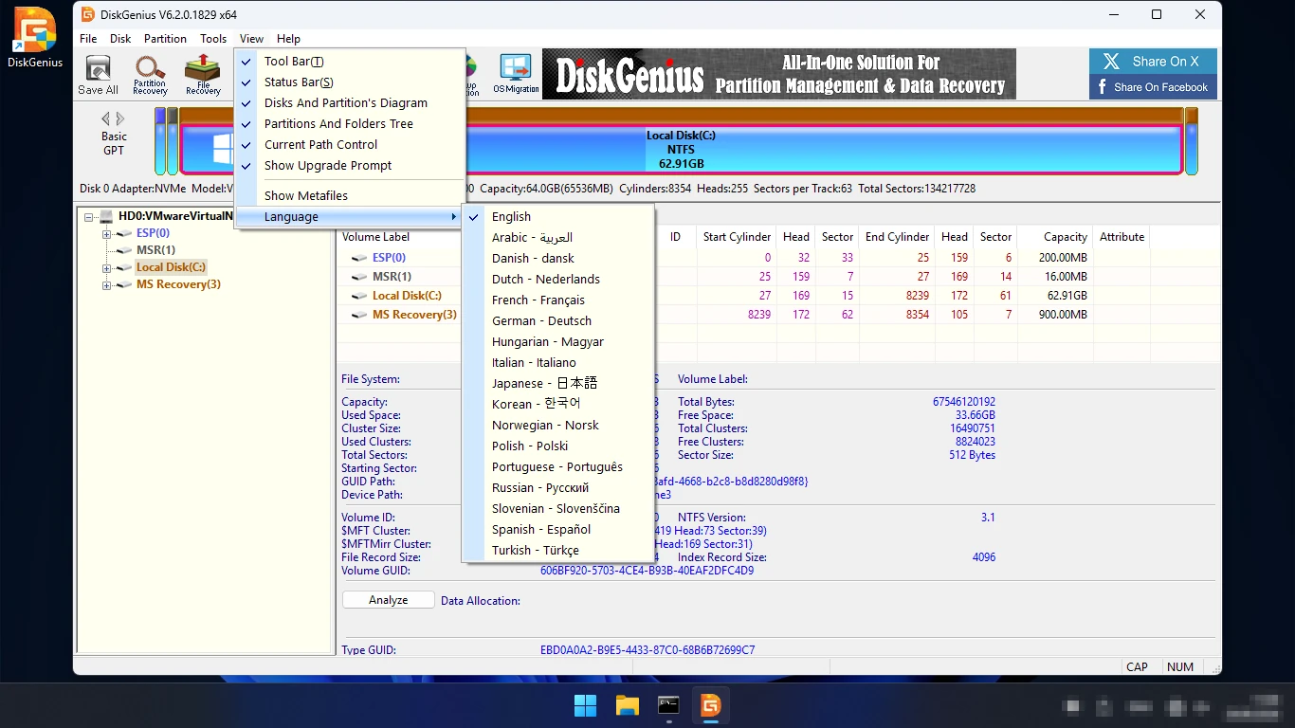Collapse the HD0:VMwareVirtual disk node

point(89,216)
